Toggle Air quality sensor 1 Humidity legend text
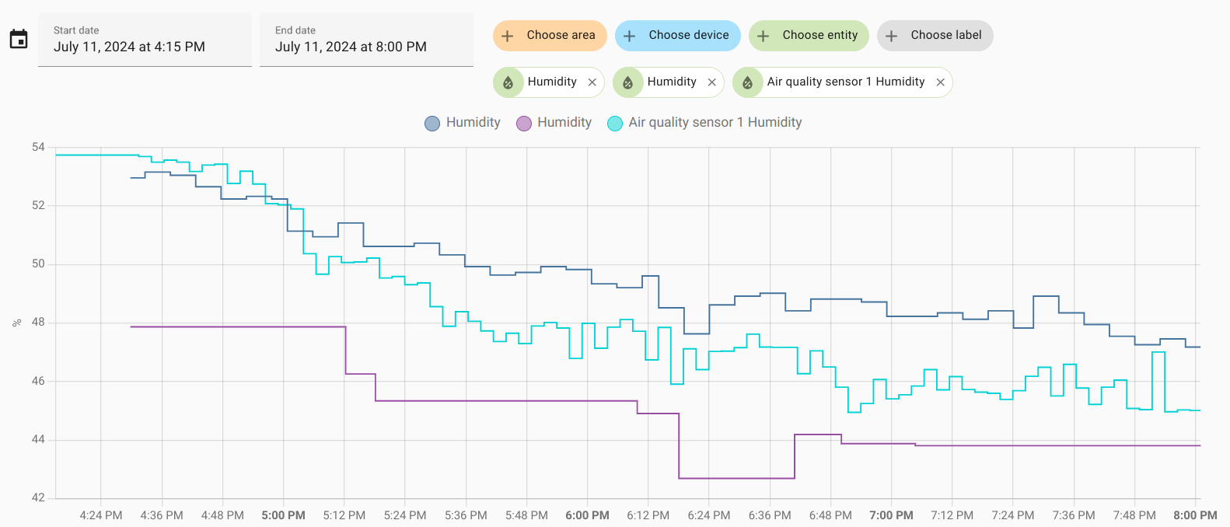1230x527 pixels. pyautogui.click(x=715, y=123)
